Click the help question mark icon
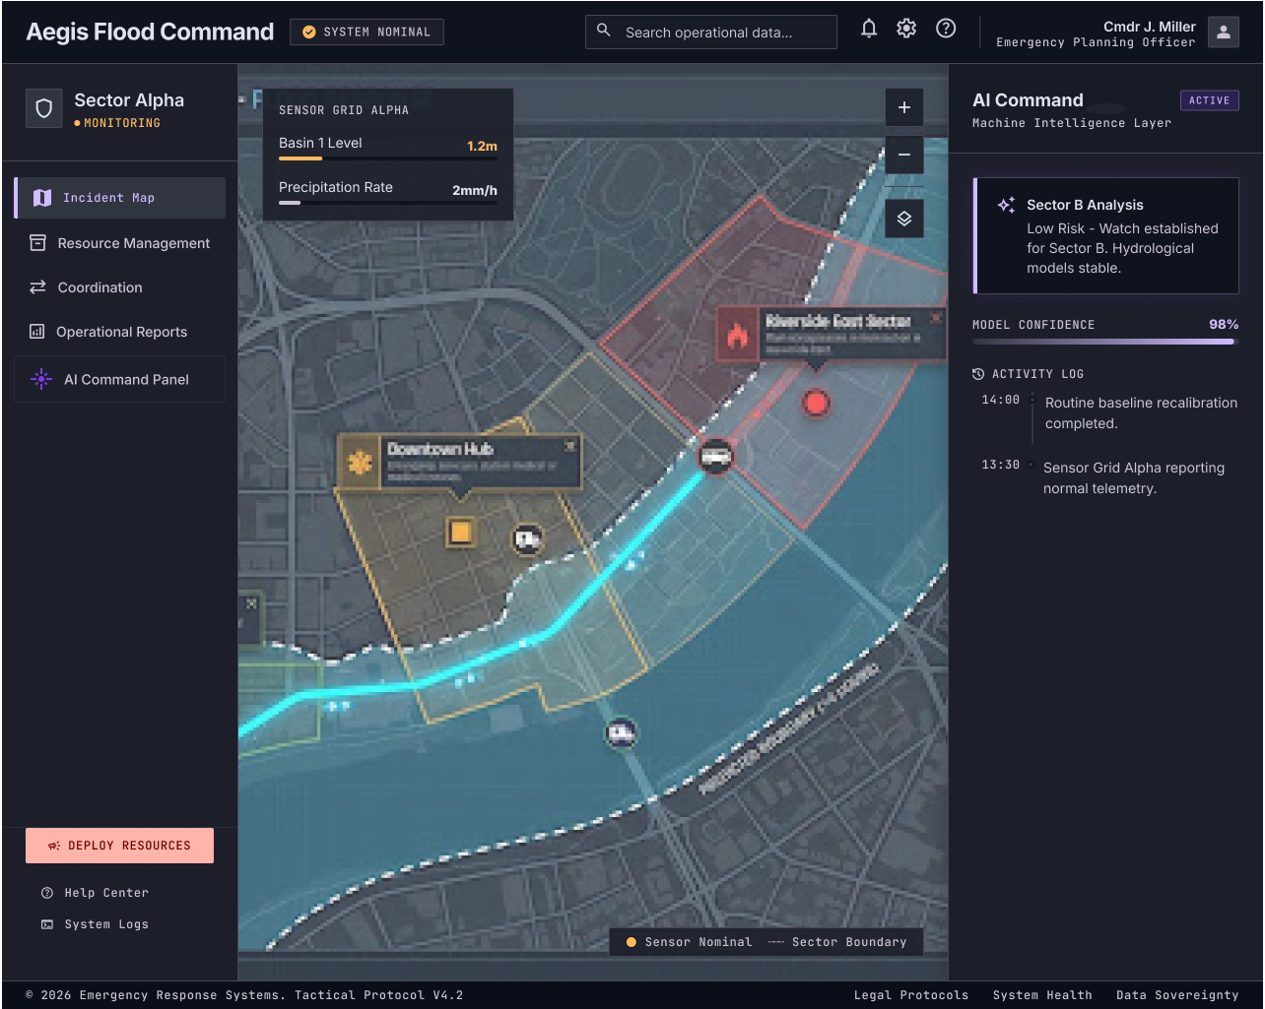This screenshot has height=1009, width=1265. pos(946,29)
